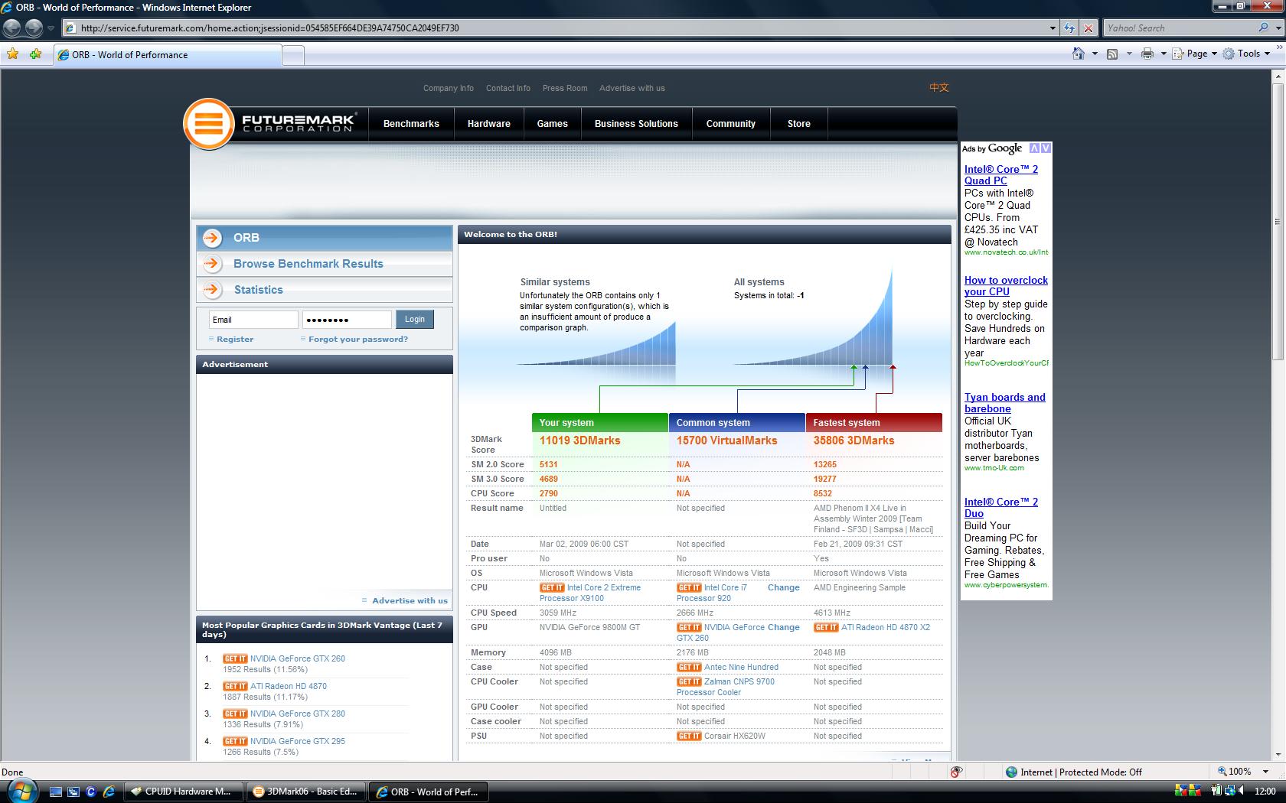Select the ORB - World of Performance tab
The width and height of the screenshot is (1286, 803).
(x=167, y=54)
